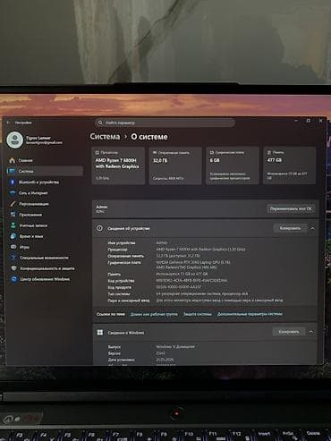Image resolution: width=331 pixels, height=441 pixels.
Task: Open the Время и язык globe icon
Action: (x=13, y=236)
